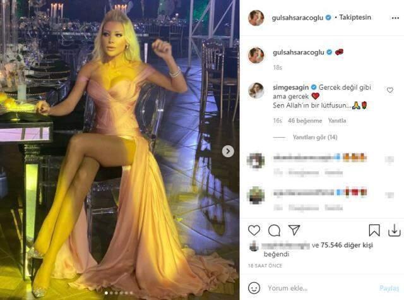Open the three-dot options menu
The width and height of the screenshot is (404, 300).
point(395,18)
